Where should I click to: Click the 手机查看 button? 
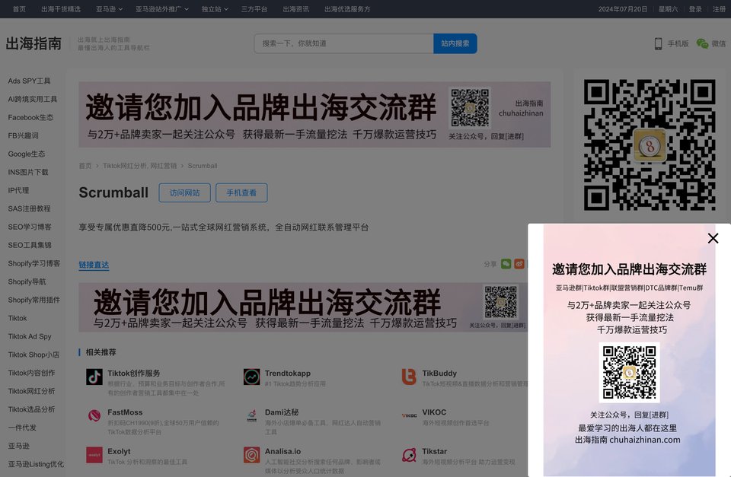(x=241, y=192)
